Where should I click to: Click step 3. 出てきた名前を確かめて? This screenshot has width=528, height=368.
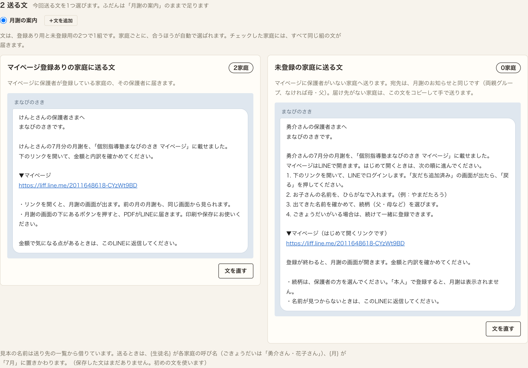click(x=363, y=204)
